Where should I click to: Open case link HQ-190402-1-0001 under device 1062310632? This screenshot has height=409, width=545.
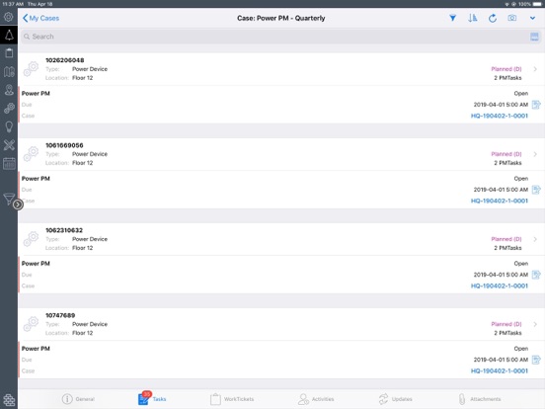click(500, 286)
